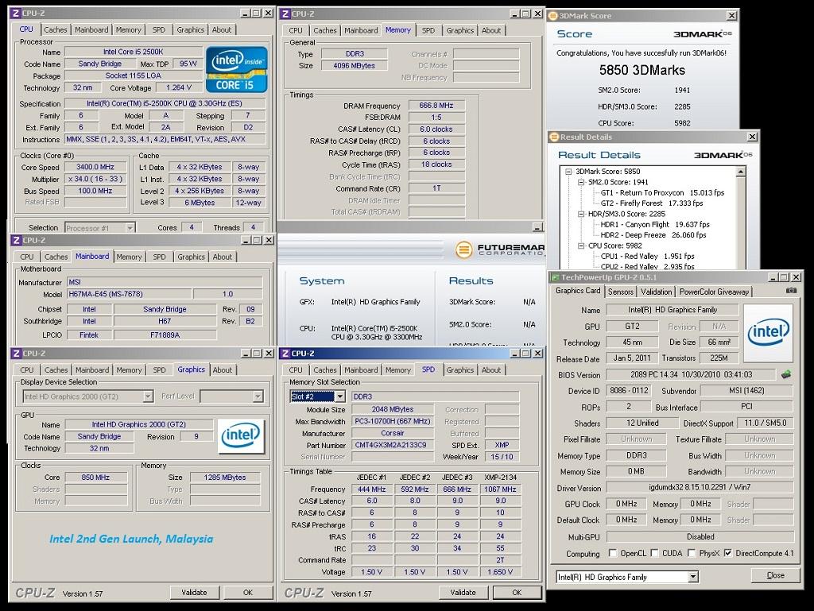Enable the PhysX checkbox in GPU-Z
This screenshot has height=611, width=814.
(691, 553)
